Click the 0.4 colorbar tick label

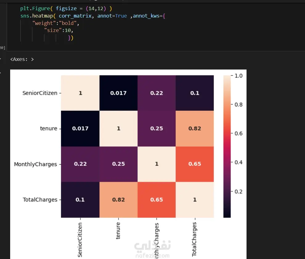pos(239,162)
